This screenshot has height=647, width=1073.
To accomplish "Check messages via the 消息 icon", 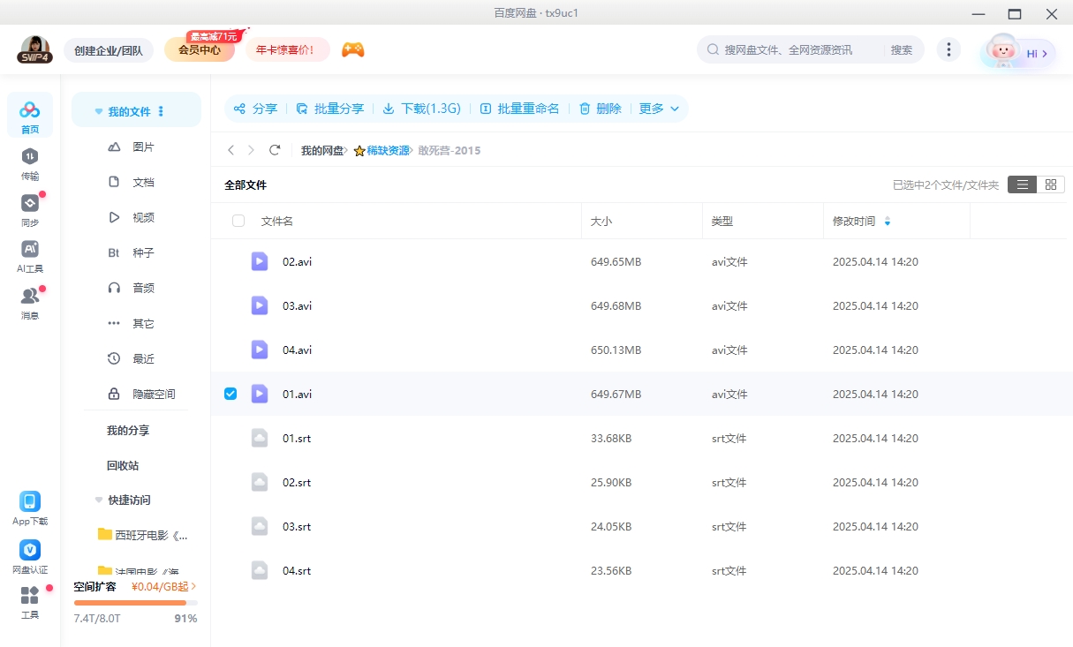I will [29, 300].
